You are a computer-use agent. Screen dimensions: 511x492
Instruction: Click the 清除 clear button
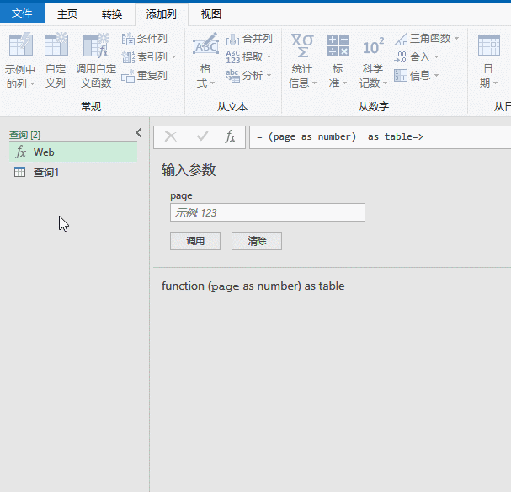pyautogui.click(x=257, y=241)
